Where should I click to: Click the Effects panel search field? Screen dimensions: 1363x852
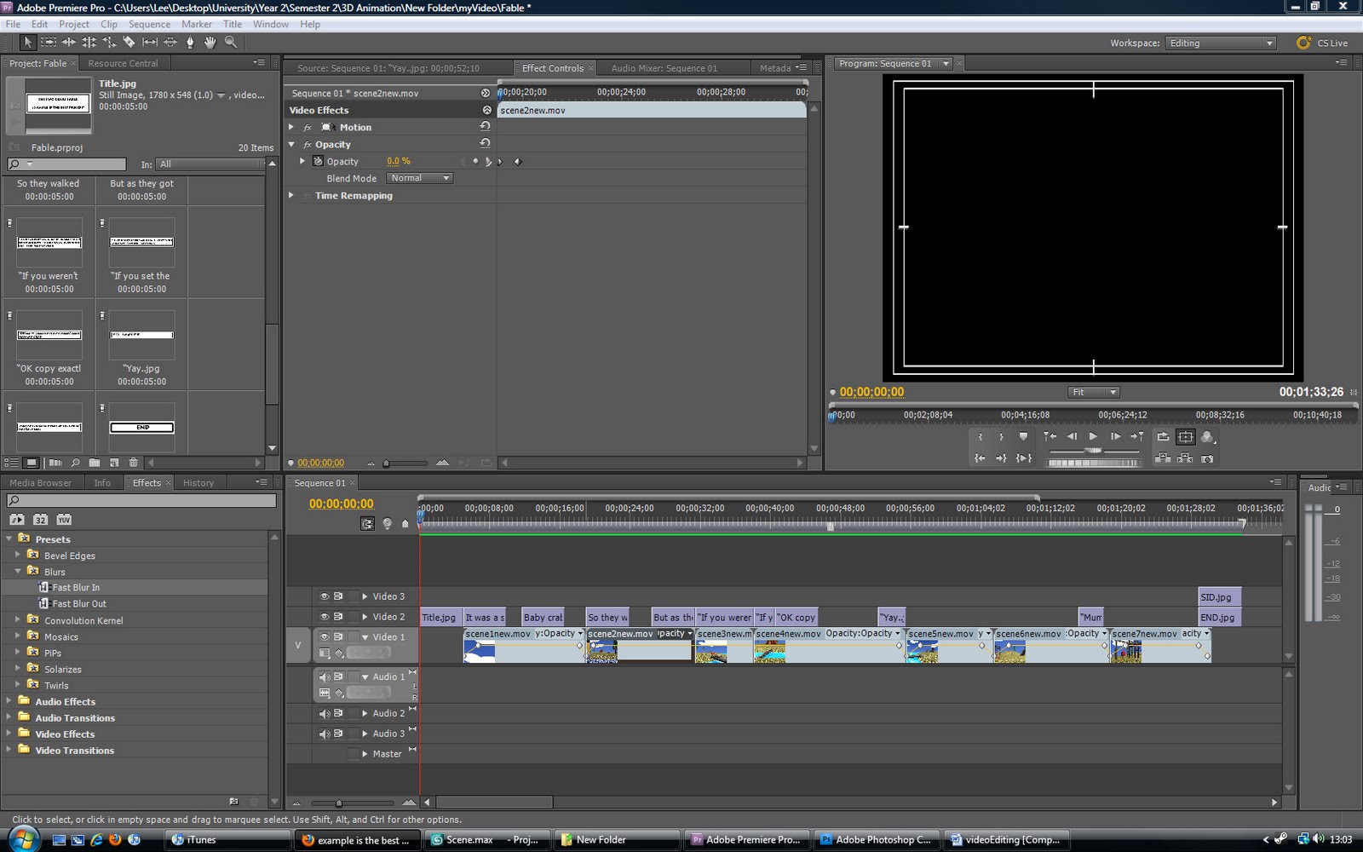coord(141,500)
